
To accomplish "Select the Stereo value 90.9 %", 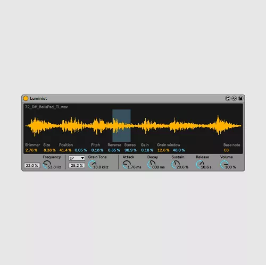I will pos(130,150).
